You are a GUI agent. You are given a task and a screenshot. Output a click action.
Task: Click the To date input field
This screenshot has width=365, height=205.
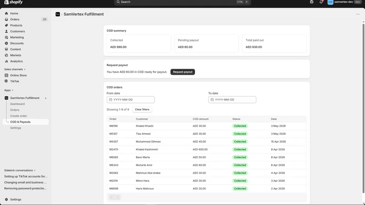pos(232,100)
